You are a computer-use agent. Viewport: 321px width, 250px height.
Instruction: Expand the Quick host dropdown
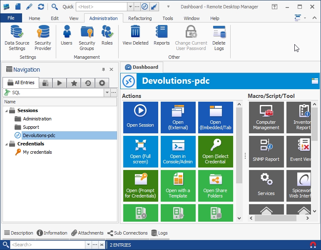click(130, 7)
